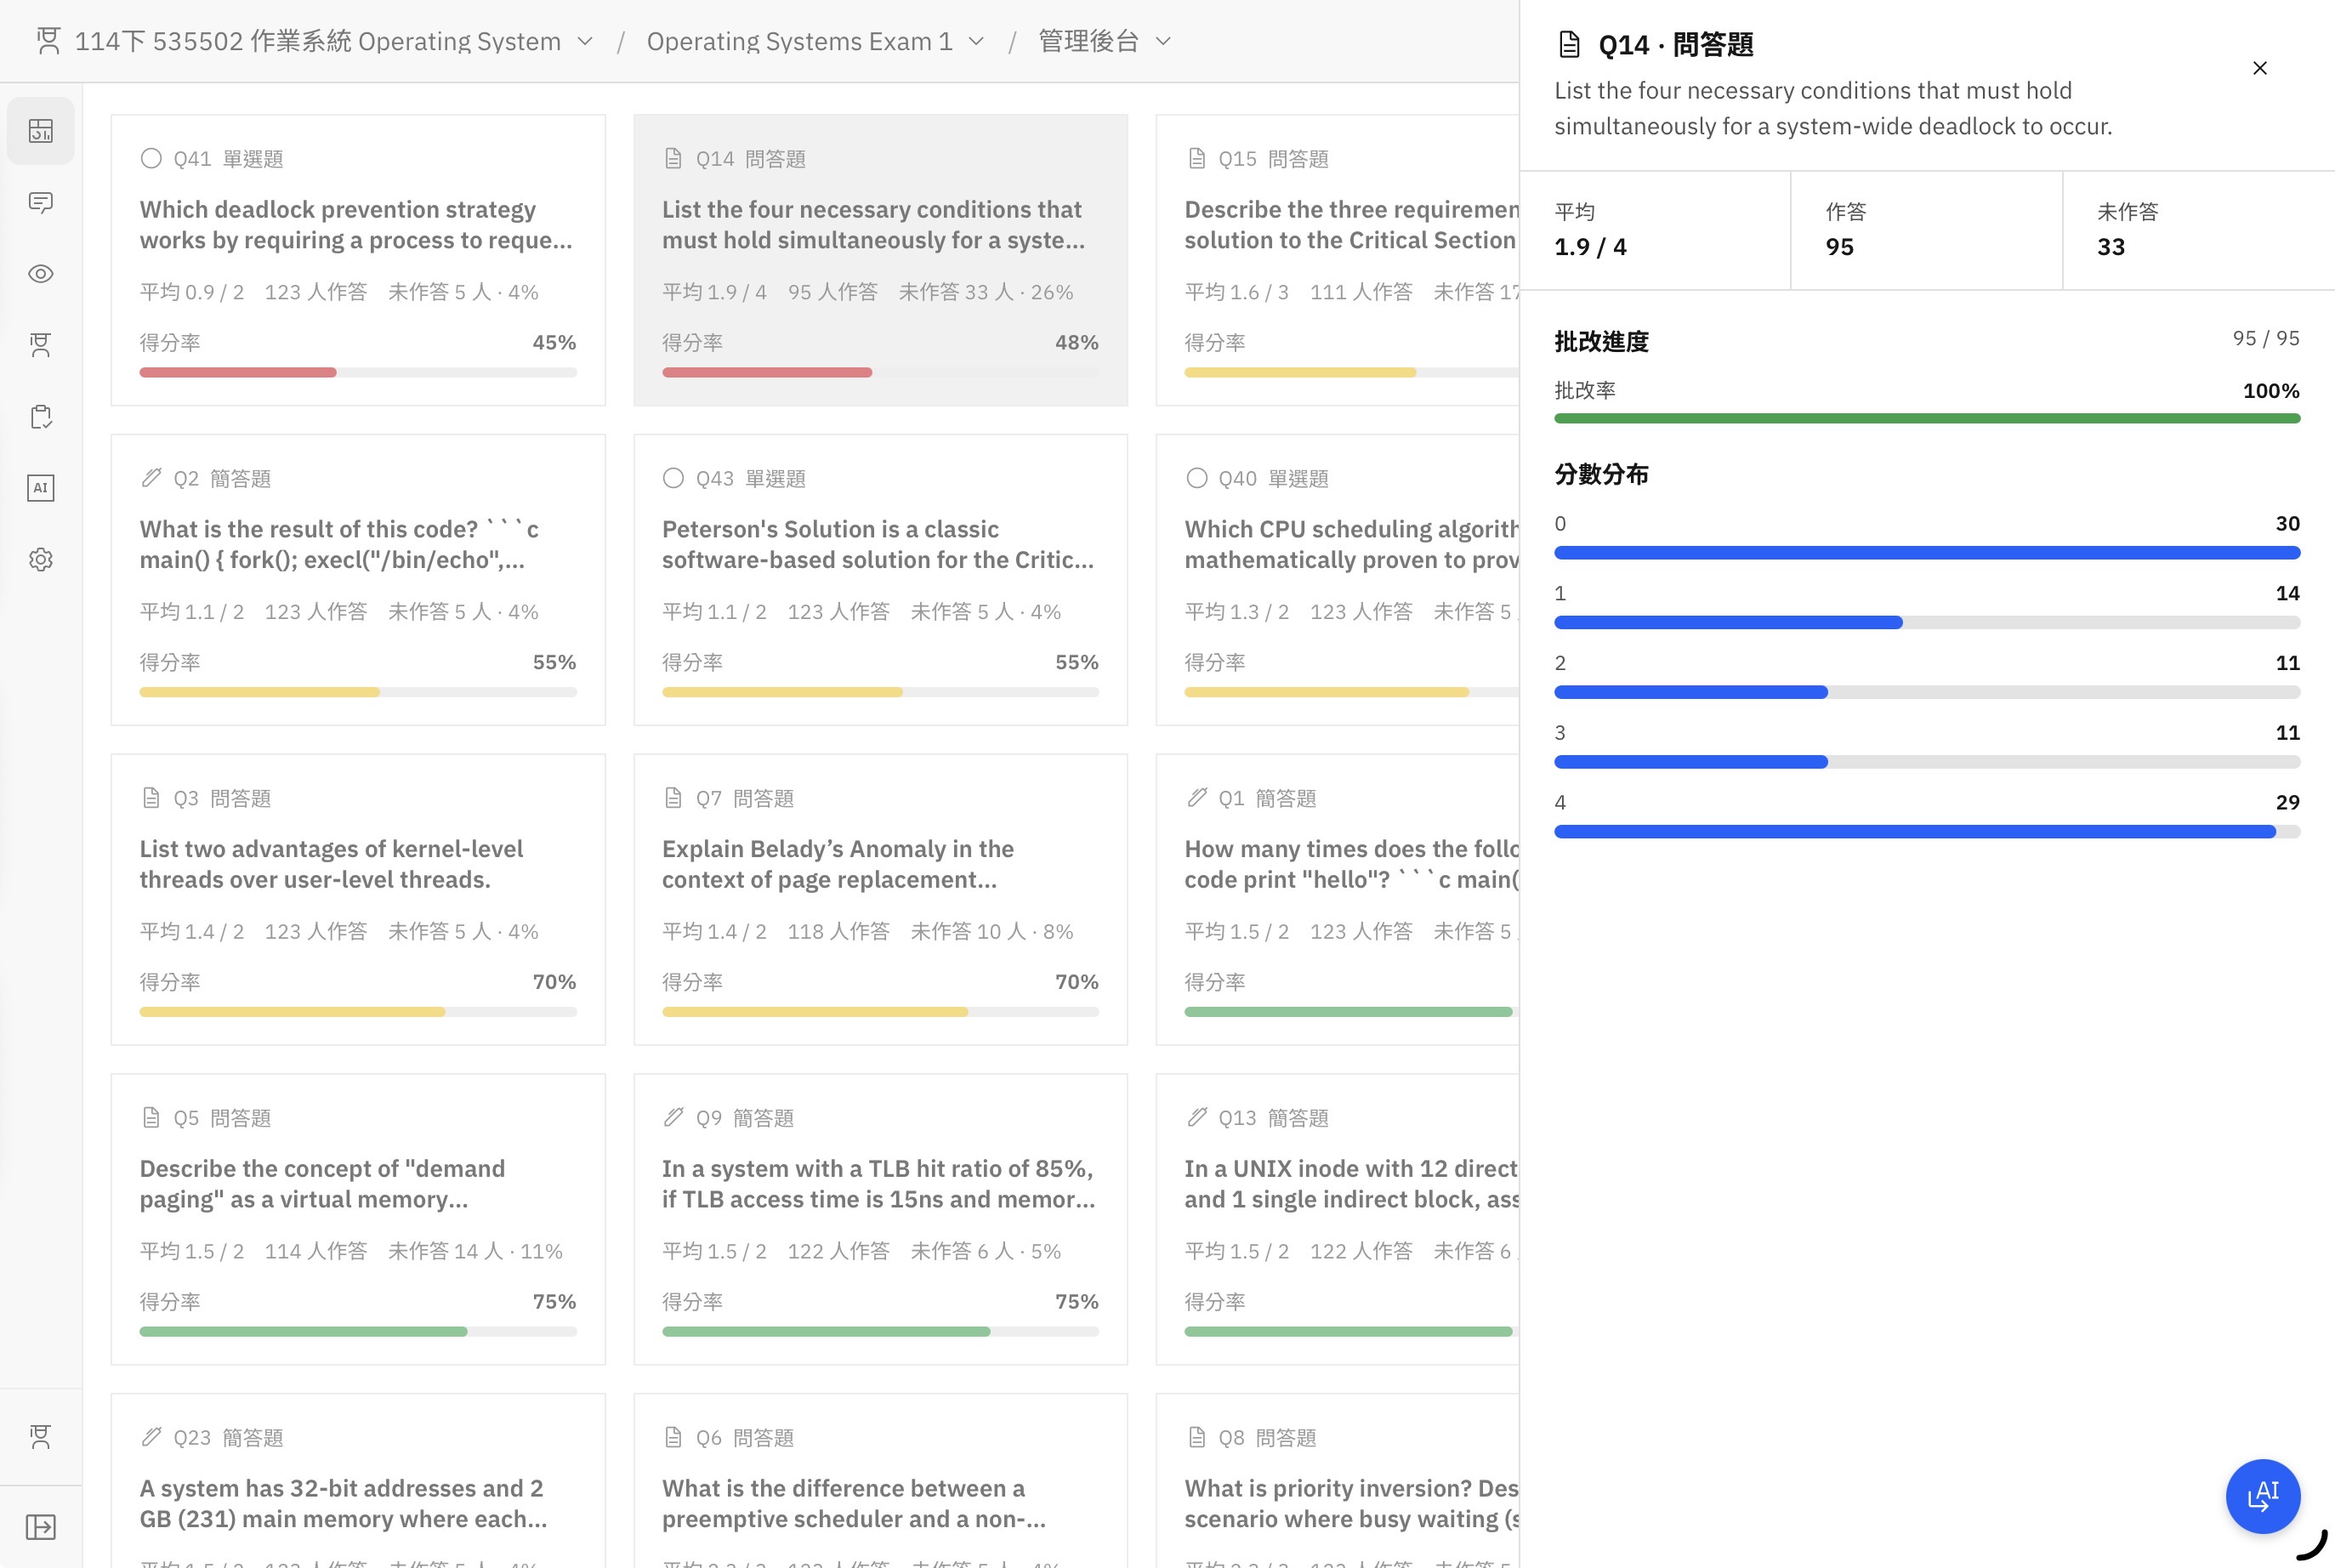
Task: Click the score 0 distribution bar
Action: [1927, 553]
